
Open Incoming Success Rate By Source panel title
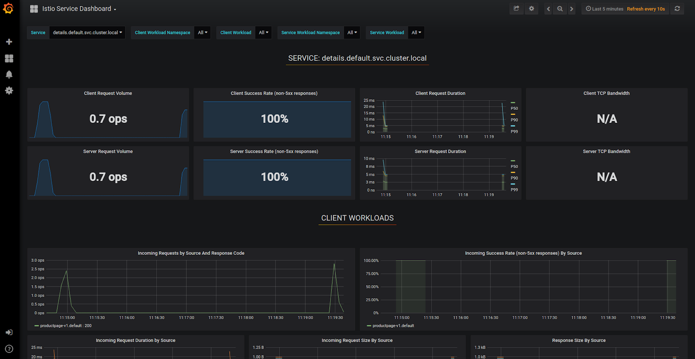(x=523, y=253)
